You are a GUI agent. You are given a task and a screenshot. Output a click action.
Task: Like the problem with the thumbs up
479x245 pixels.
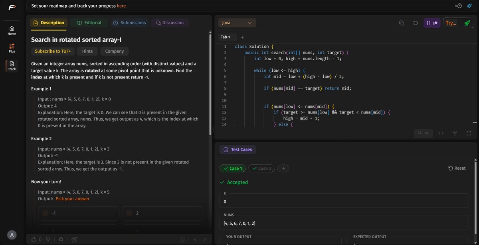tap(34, 239)
